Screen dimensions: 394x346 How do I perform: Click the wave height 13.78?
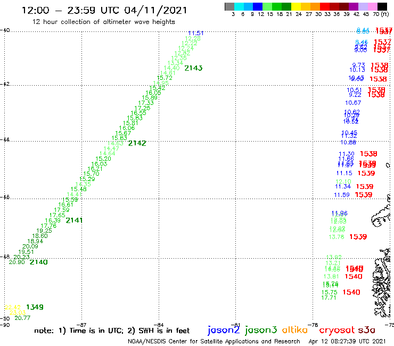point(336,237)
